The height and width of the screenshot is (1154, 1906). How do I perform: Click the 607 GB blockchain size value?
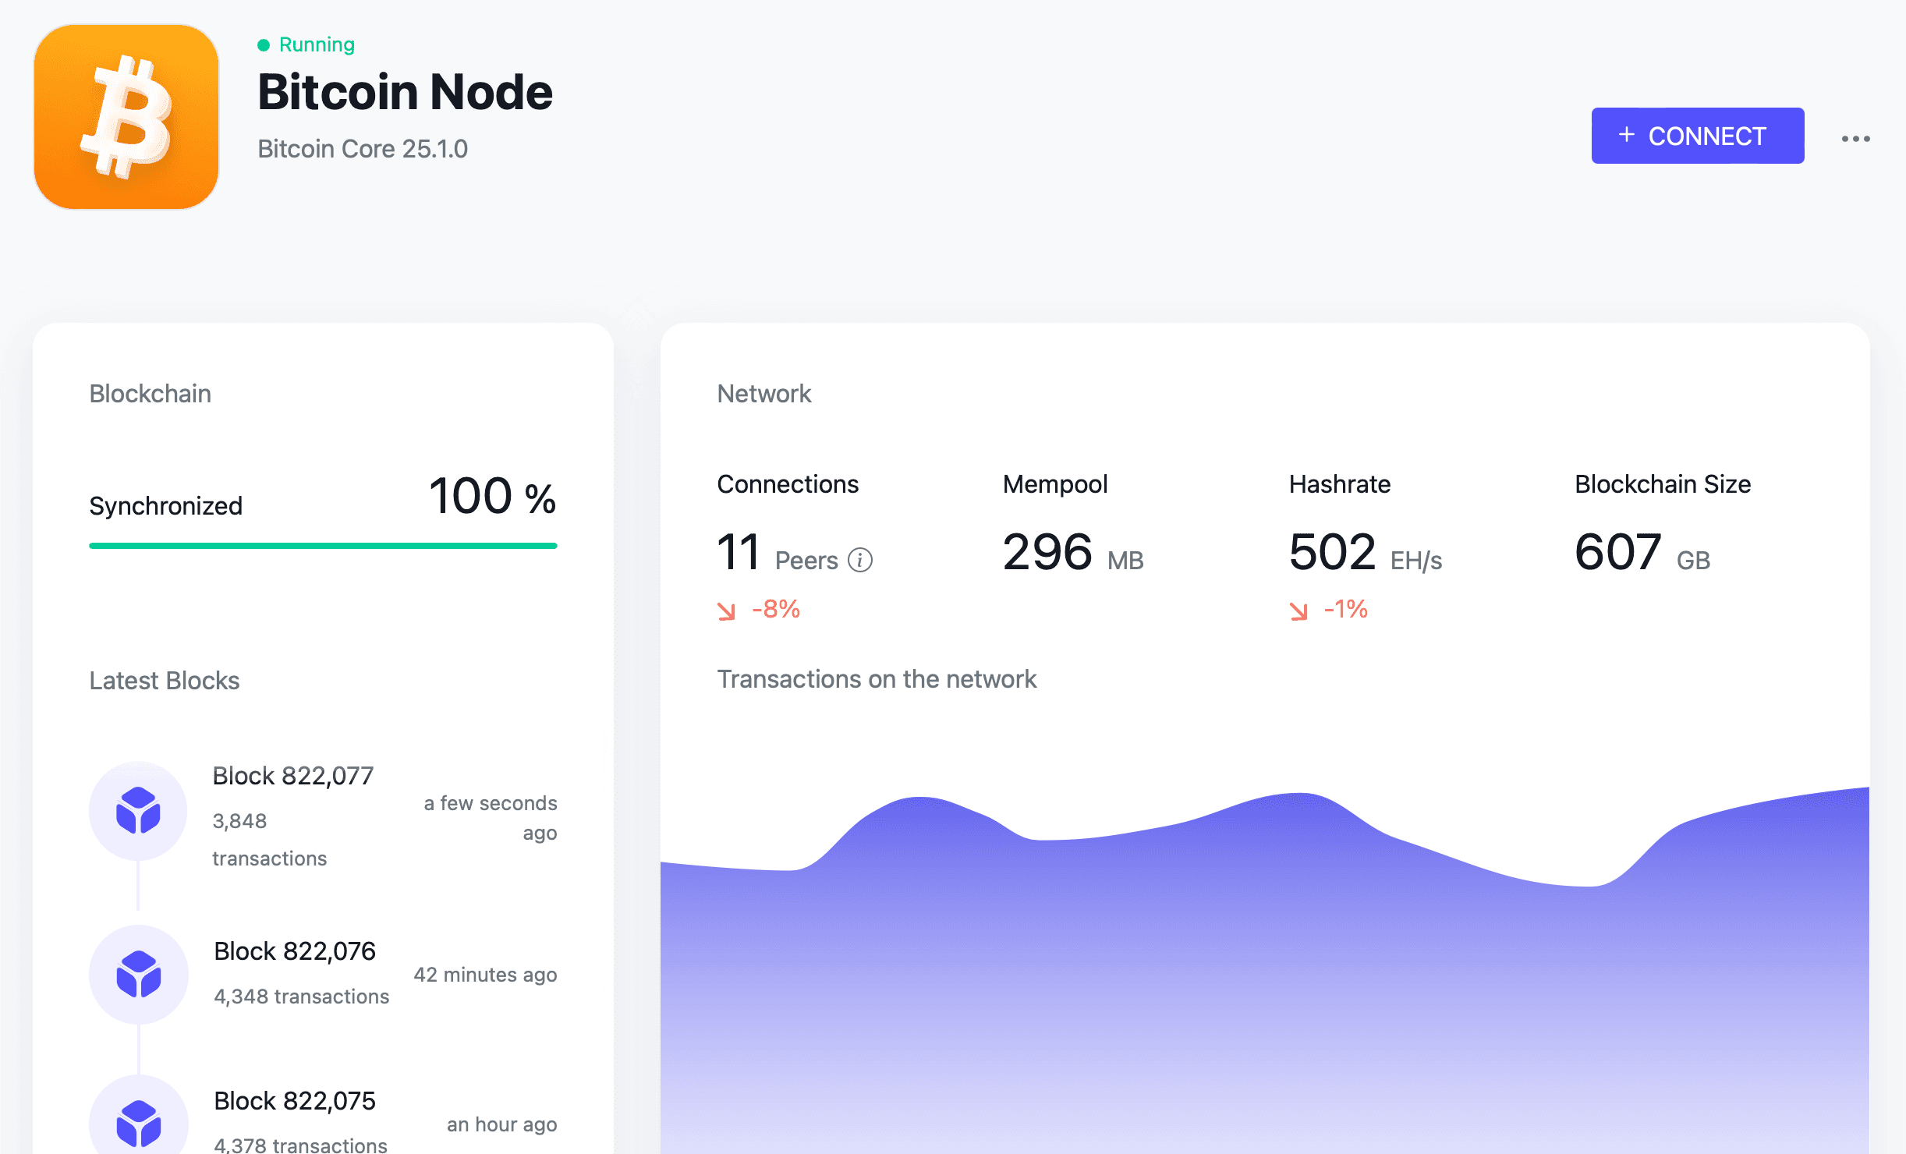(x=1642, y=552)
